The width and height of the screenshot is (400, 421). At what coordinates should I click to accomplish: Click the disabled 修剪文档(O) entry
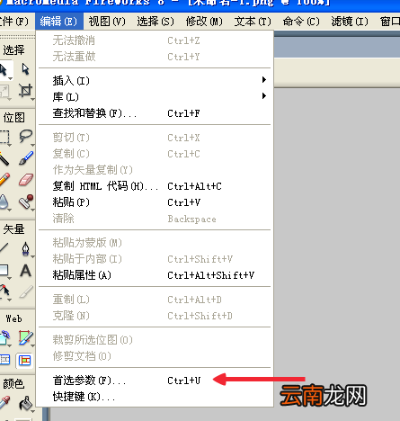pos(155,356)
